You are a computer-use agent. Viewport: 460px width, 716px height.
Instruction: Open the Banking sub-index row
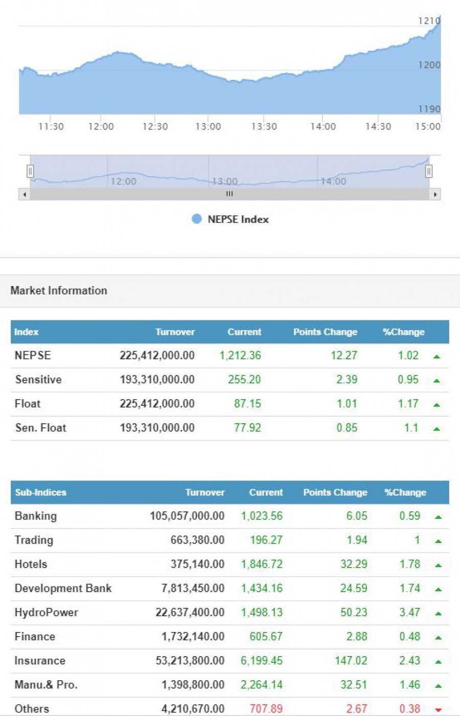[36, 516]
